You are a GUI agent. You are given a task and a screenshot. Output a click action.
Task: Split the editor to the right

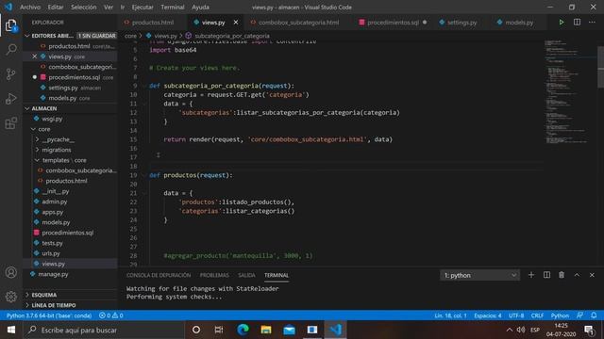[x=577, y=23]
